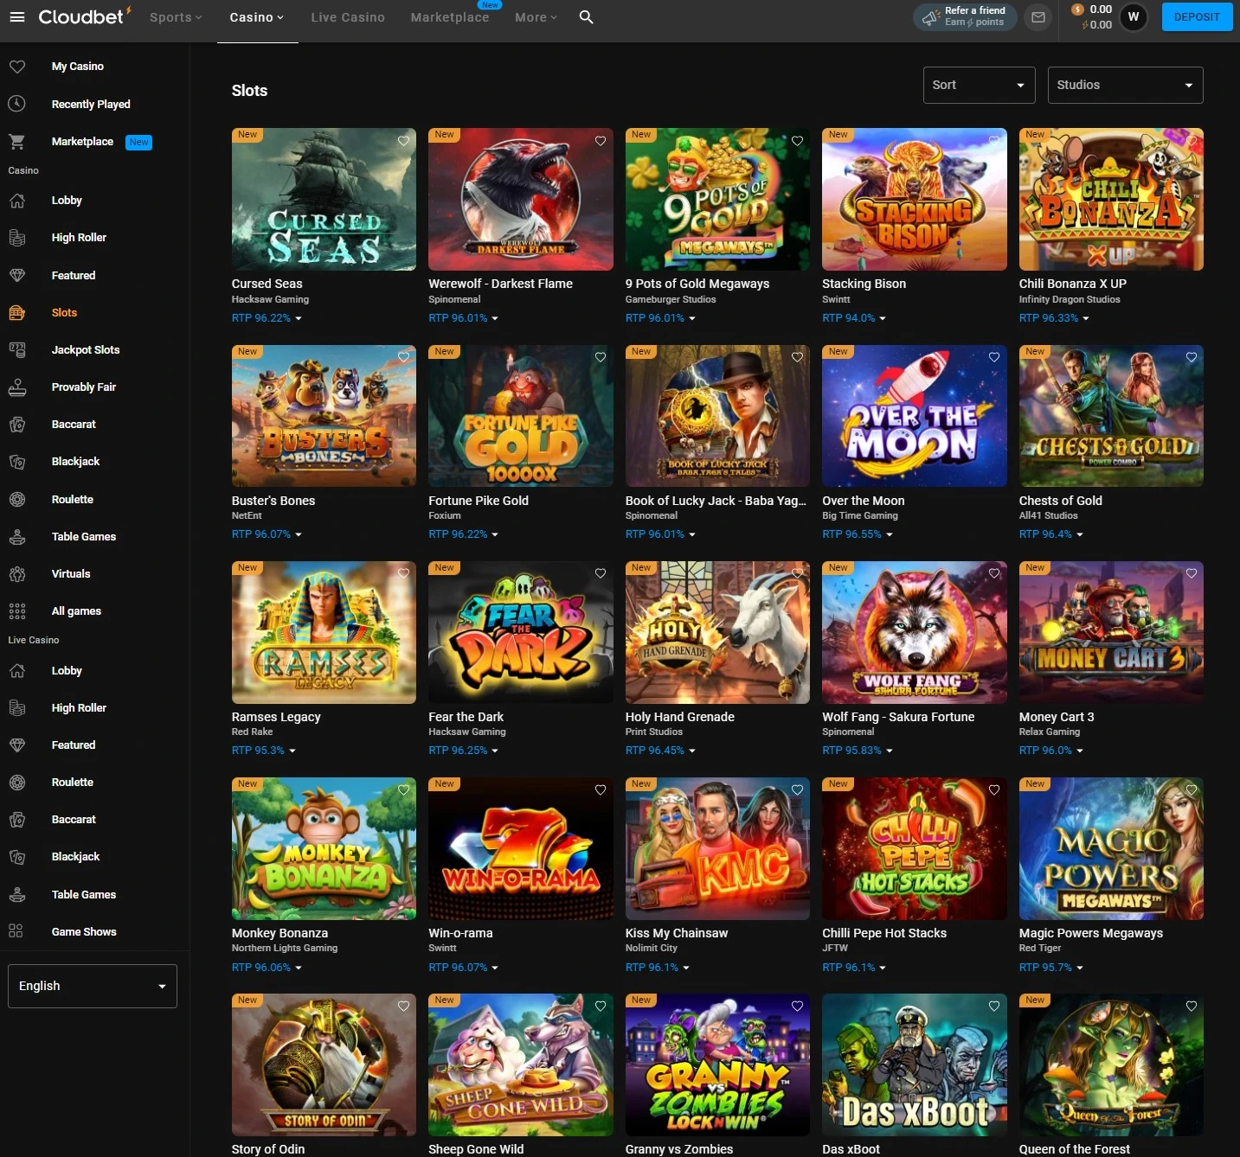The image size is (1240, 1157).
Task: Click the Live Casino Lobby house icon
Action: pyautogui.click(x=17, y=671)
